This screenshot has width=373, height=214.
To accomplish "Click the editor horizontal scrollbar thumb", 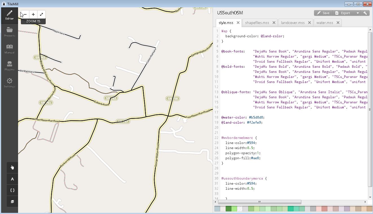I will pos(259,202).
